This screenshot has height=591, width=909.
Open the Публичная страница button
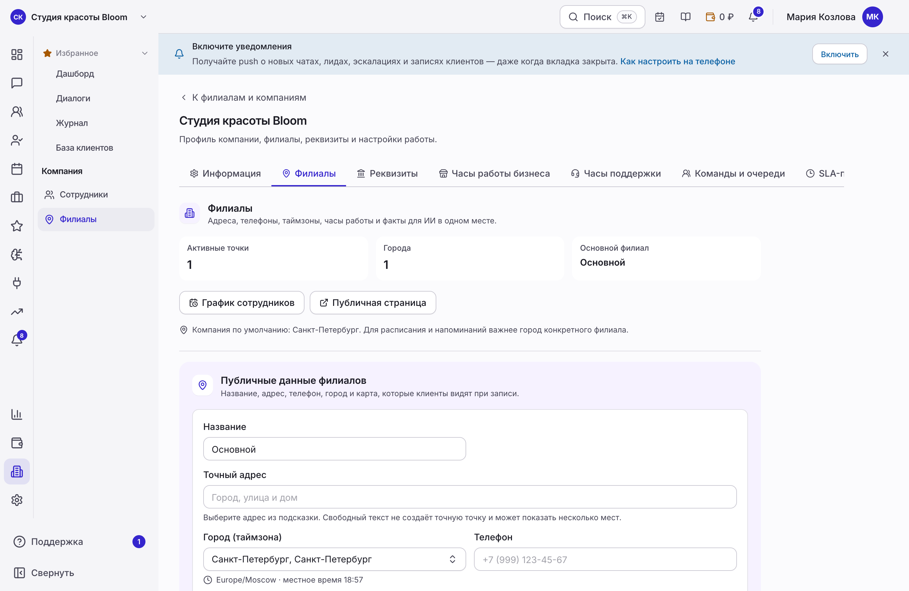373,303
